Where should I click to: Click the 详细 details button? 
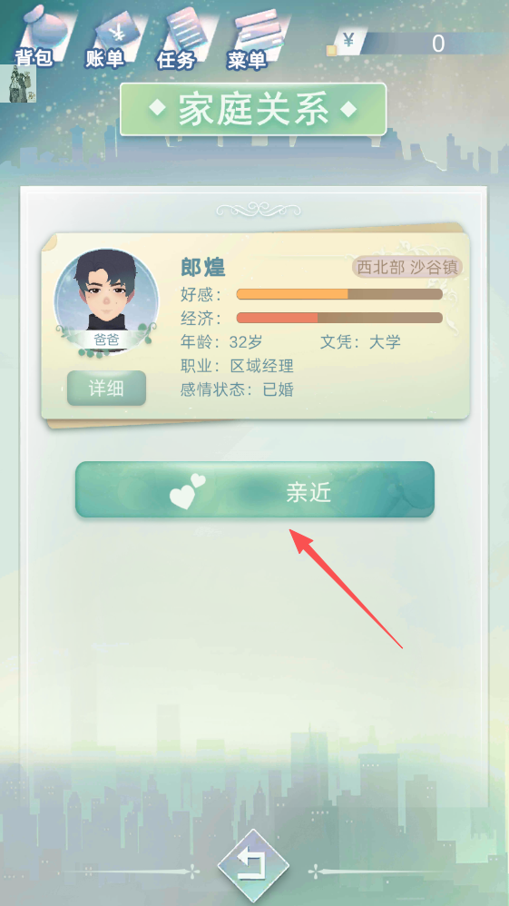click(106, 389)
